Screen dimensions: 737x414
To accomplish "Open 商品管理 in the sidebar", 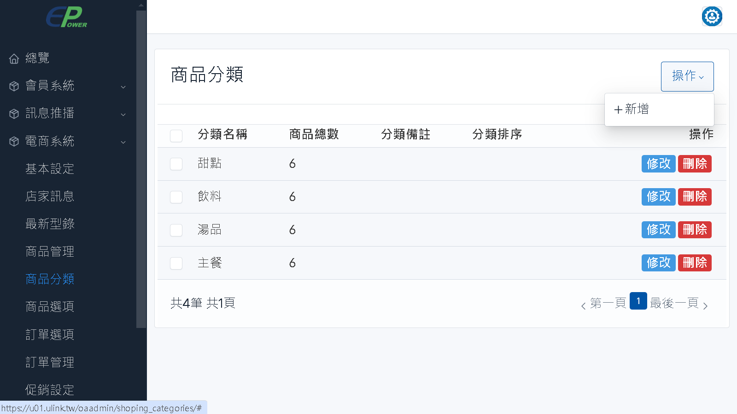I will pyautogui.click(x=50, y=252).
